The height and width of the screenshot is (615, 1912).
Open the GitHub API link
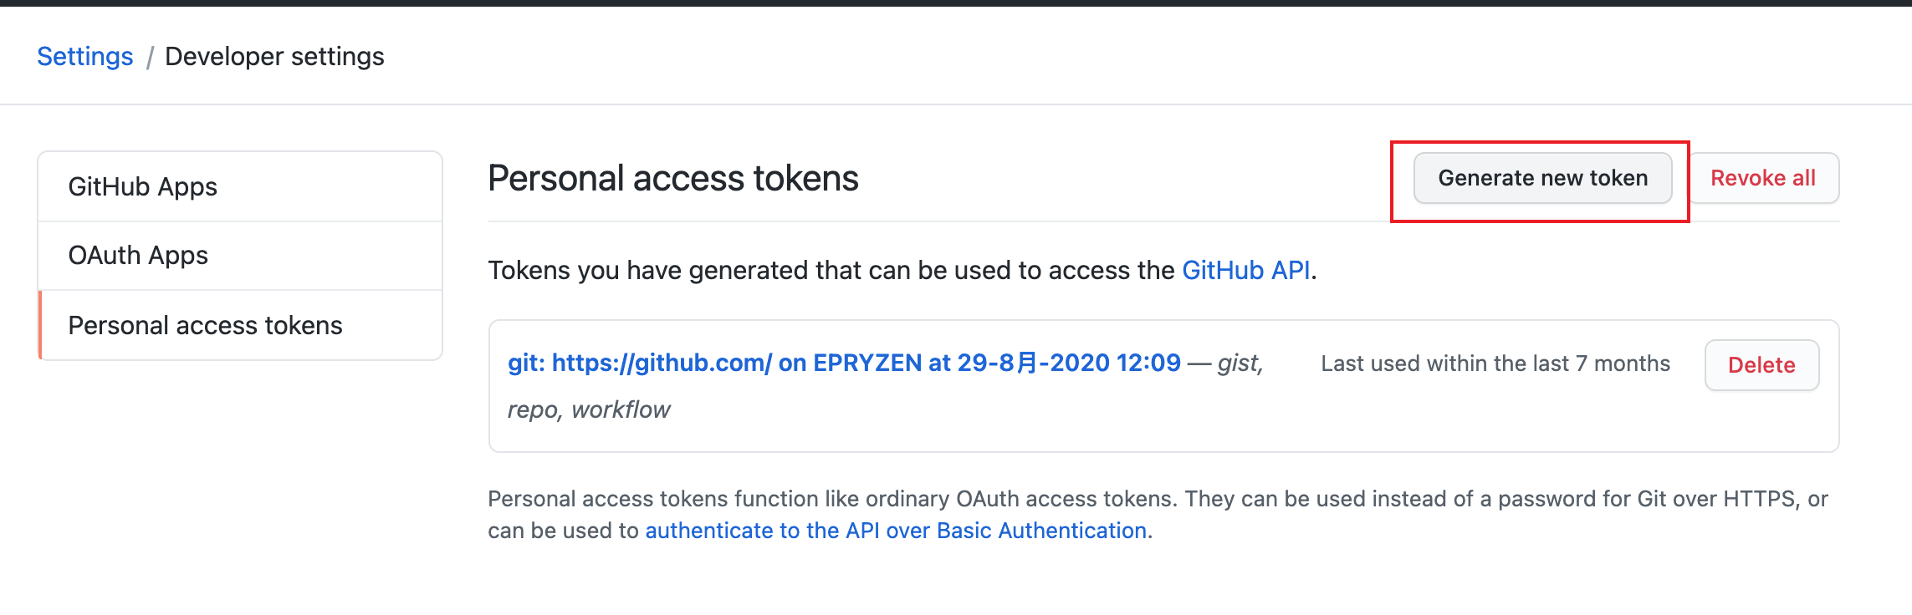[1245, 269]
